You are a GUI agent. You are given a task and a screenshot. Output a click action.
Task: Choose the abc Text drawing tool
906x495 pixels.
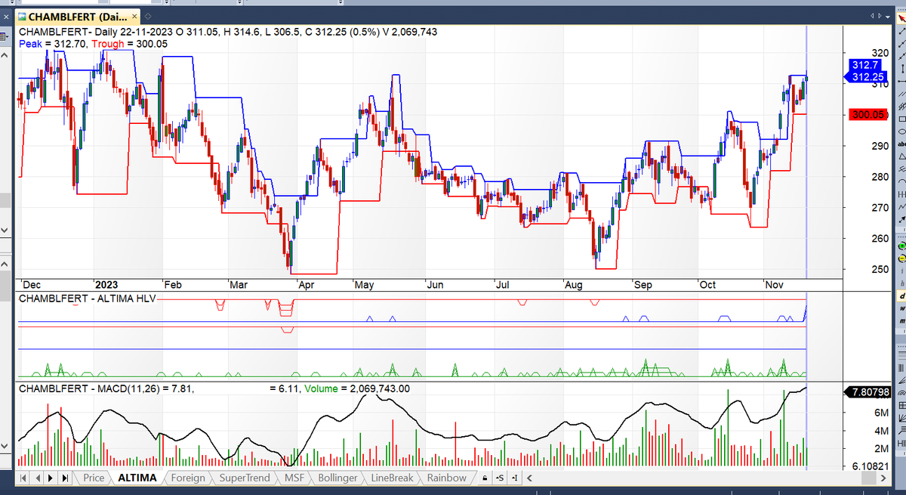pyautogui.click(x=901, y=144)
